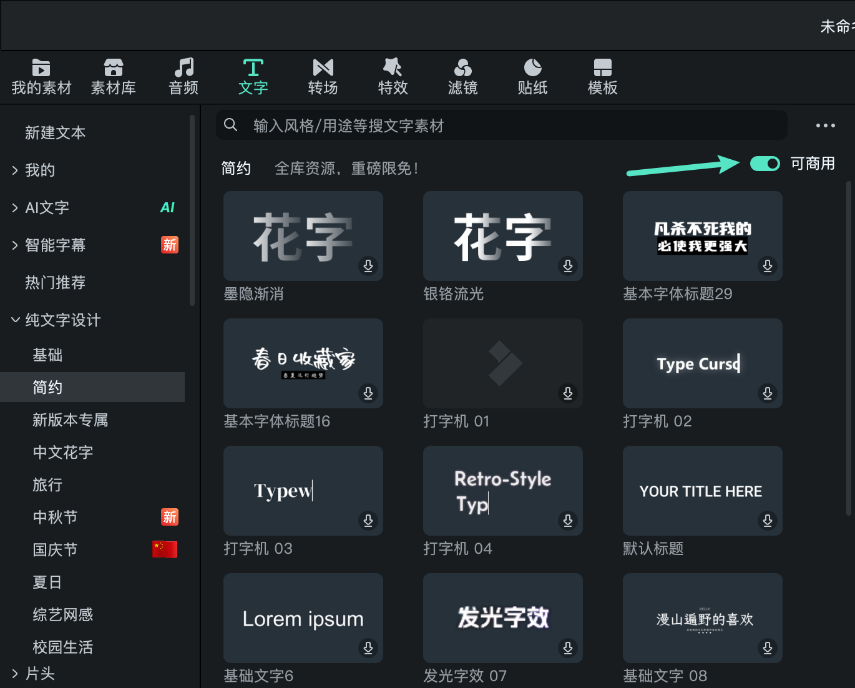The width and height of the screenshot is (855, 688).
Task: Open the three-dot more options menu
Action: (x=825, y=125)
